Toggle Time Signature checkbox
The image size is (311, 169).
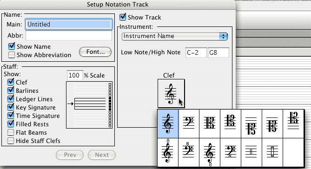click(x=11, y=116)
